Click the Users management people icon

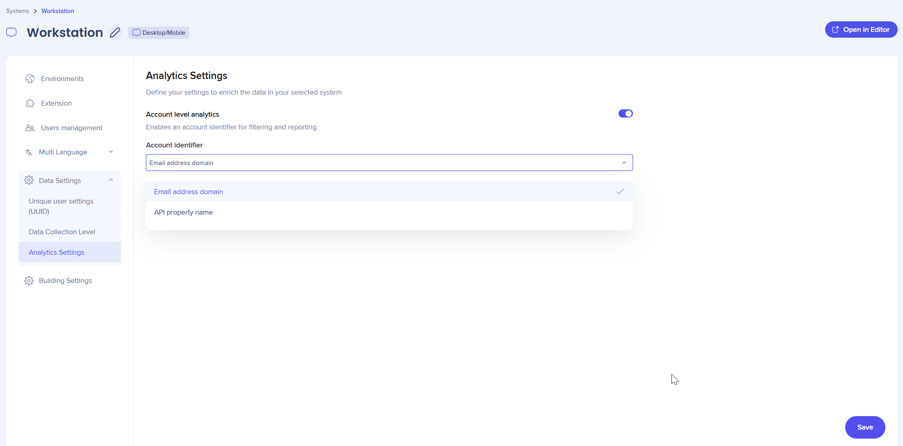[30, 128]
